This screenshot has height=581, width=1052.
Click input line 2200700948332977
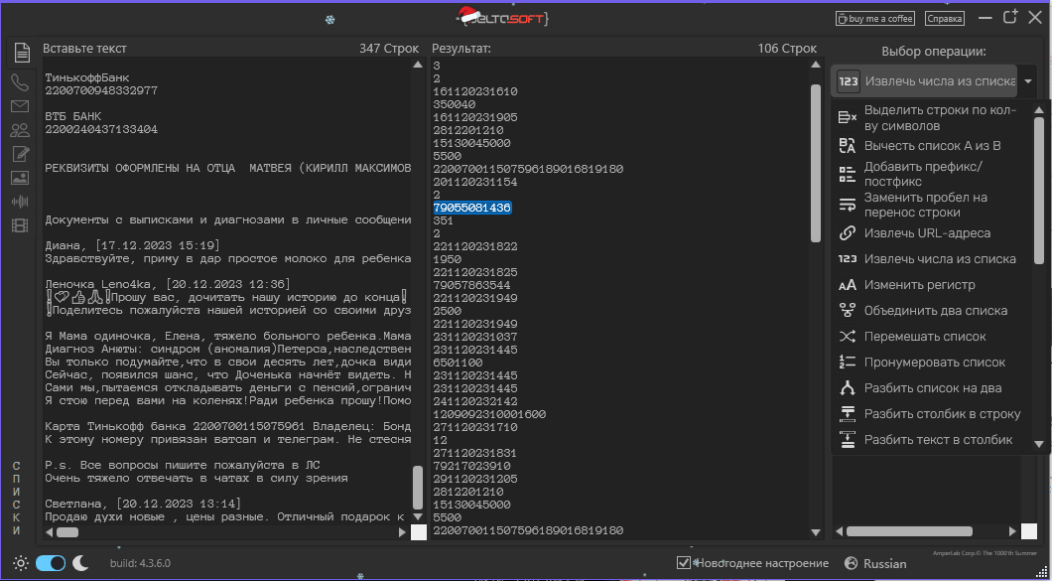(x=101, y=90)
